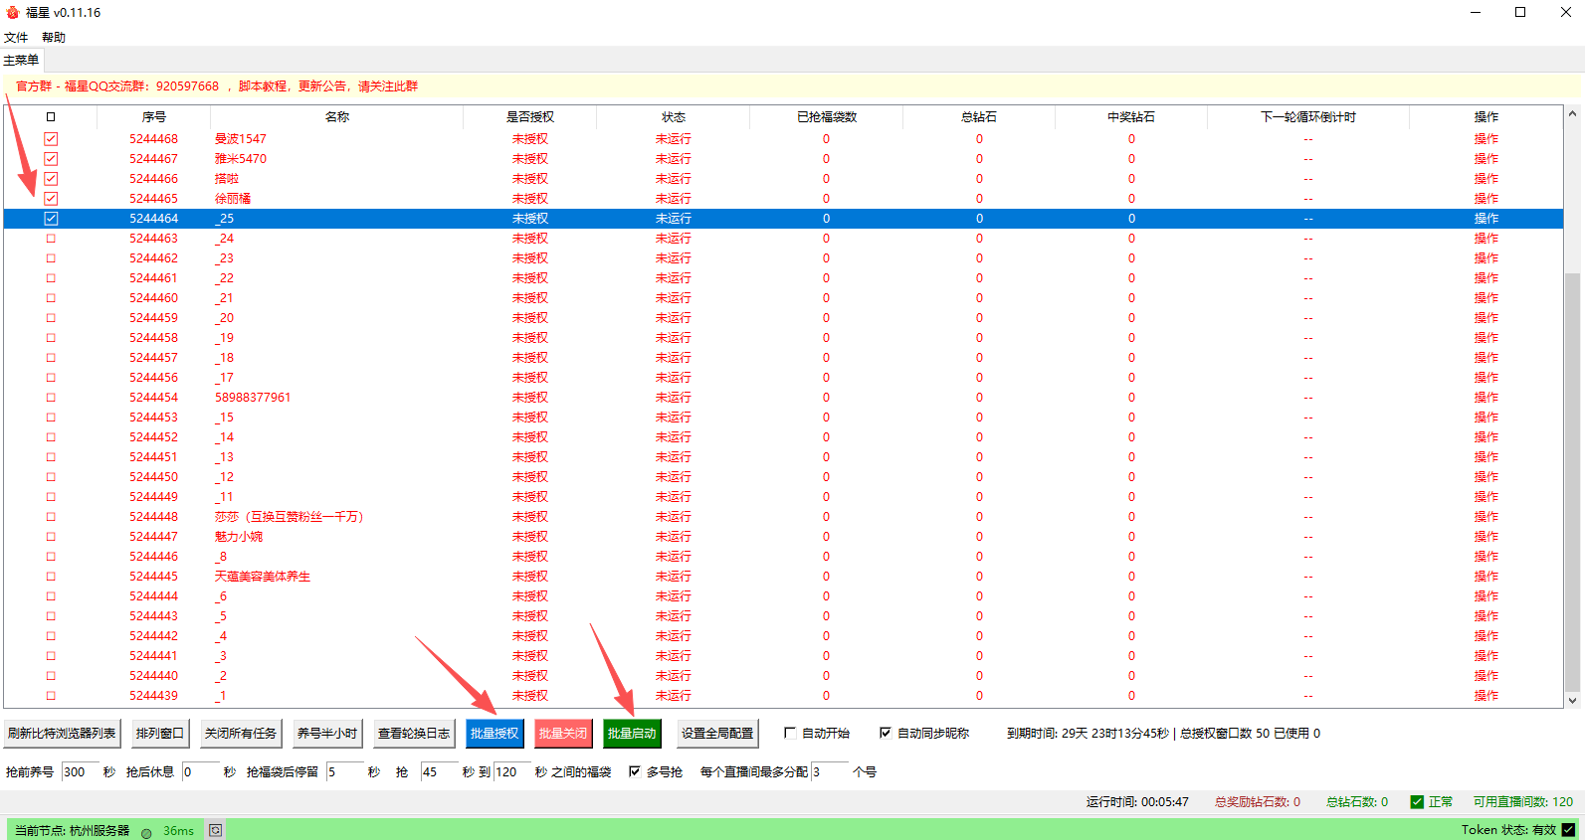Click the 序号 cell 5244460
The width and height of the screenshot is (1585, 840).
pos(154,298)
